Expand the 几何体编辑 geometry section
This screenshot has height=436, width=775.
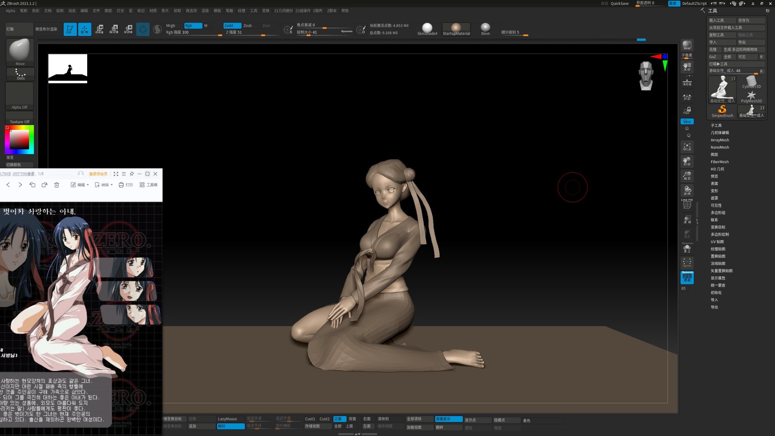(719, 133)
